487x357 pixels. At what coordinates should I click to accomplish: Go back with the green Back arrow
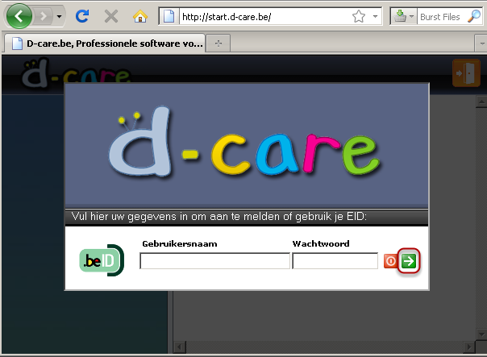(x=19, y=15)
